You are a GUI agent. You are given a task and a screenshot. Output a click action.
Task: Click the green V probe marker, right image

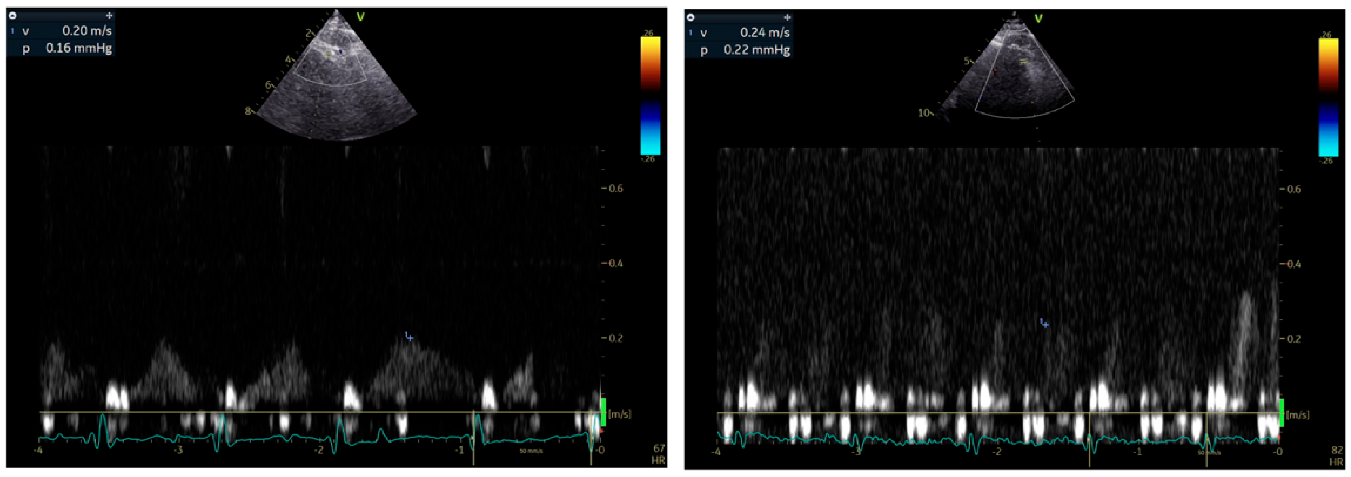pyautogui.click(x=1038, y=19)
